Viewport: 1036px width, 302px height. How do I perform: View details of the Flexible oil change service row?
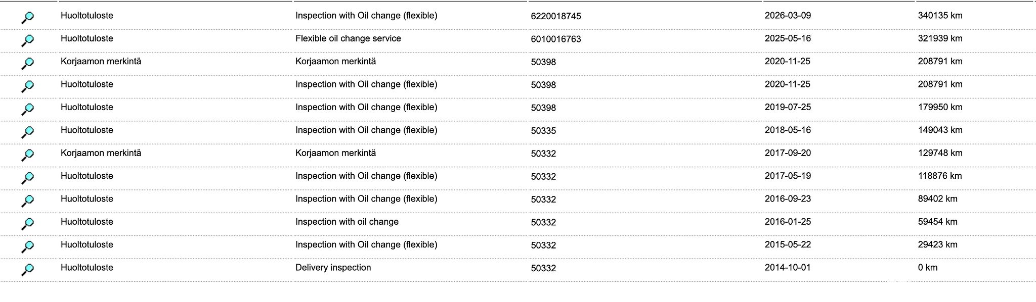[28, 40]
